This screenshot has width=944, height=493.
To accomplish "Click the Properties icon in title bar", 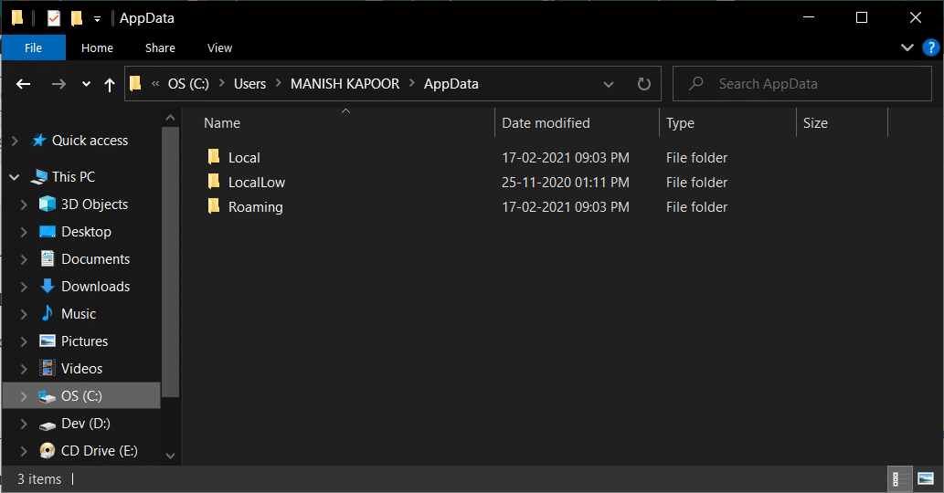I will coord(54,18).
